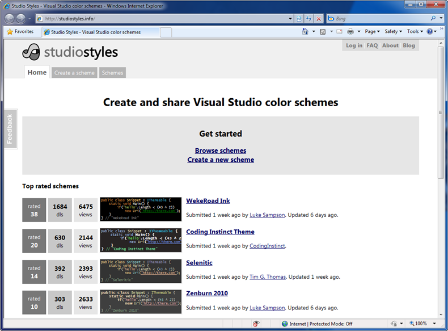Image resolution: width=448 pixels, height=331 pixels.
Task: Open the WekeRoad Ink scheme link
Action: pos(208,201)
